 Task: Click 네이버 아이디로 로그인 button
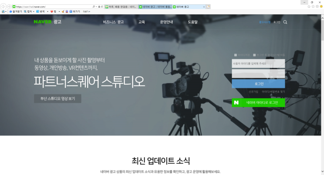[258, 103]
